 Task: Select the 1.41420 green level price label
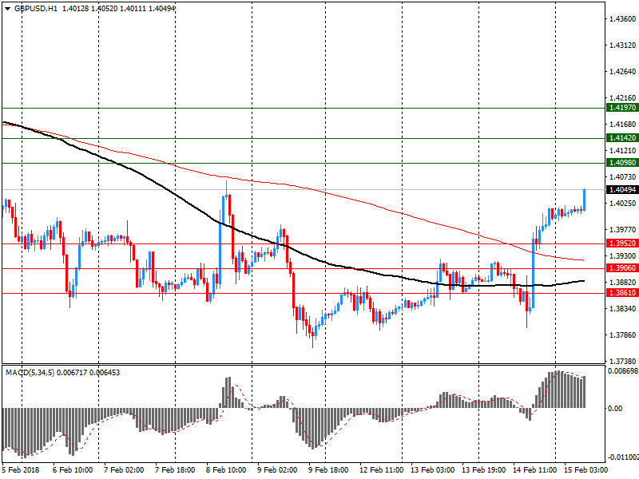tap(622, 137)
